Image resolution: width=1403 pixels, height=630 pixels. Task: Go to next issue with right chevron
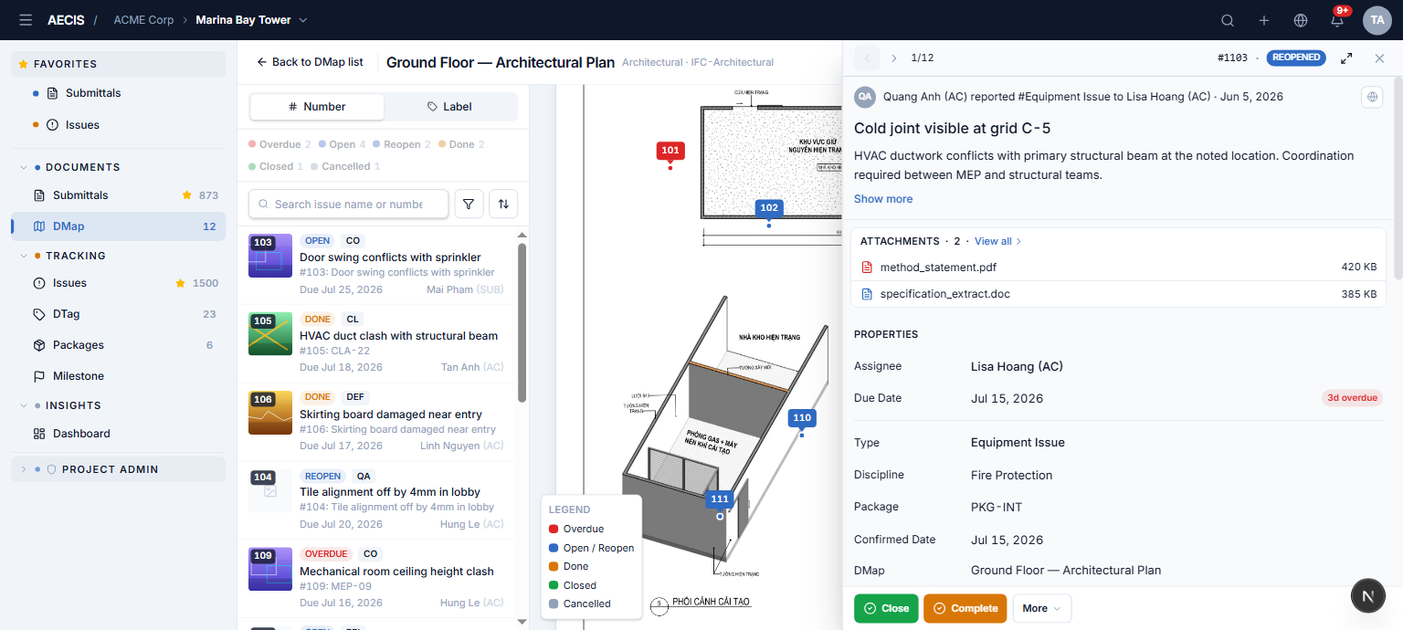click(893, 58)
